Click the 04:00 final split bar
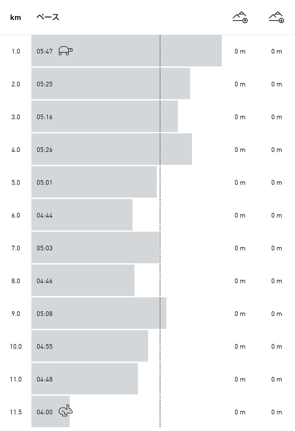The width and height of the screenshot is (295, 431). (x=50, y=412)
